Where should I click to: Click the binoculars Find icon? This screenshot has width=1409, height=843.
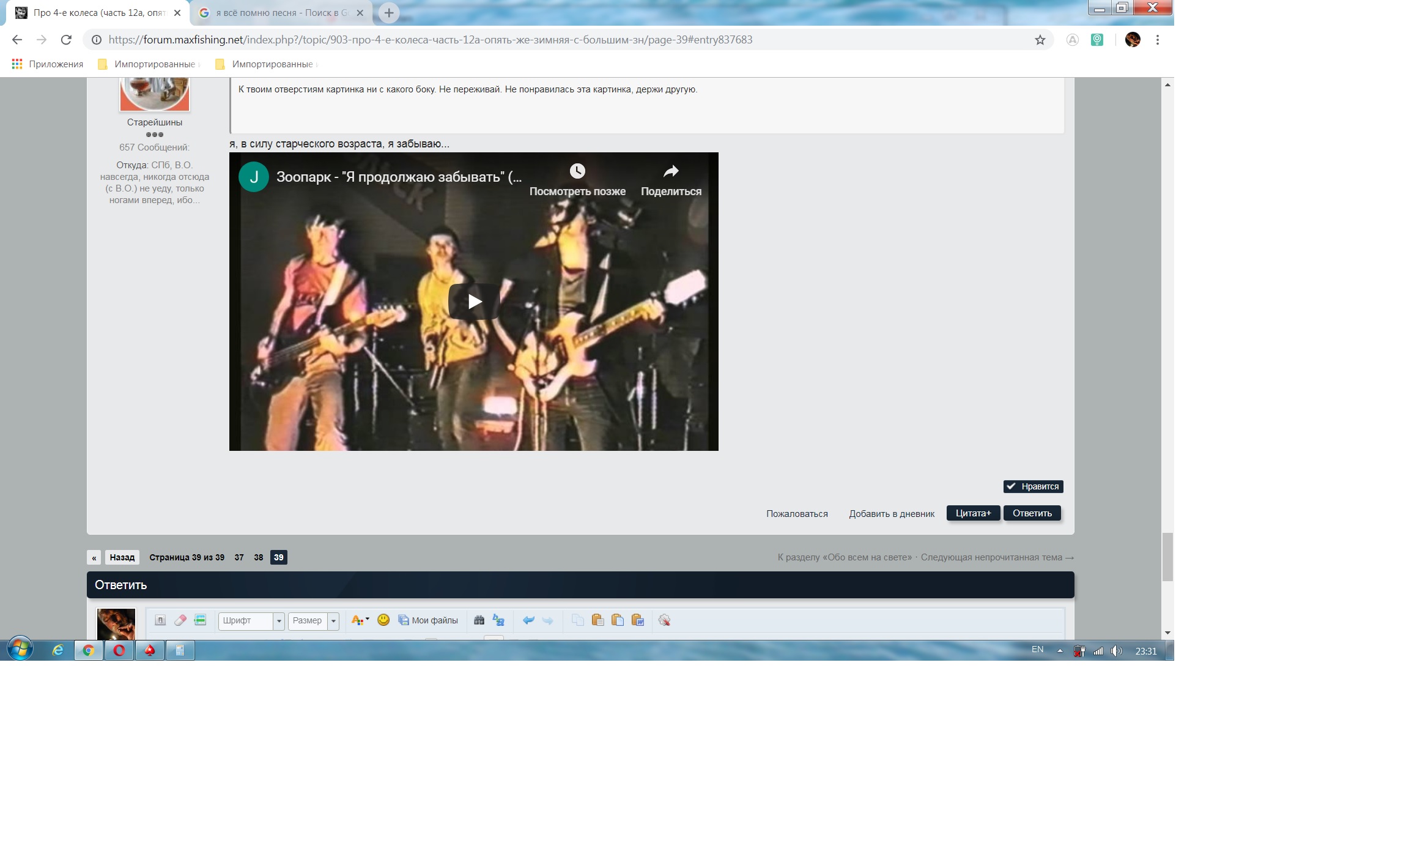479,620
